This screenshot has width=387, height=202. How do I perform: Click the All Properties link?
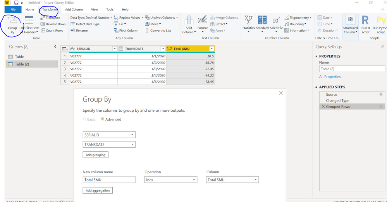pos(330,76)
